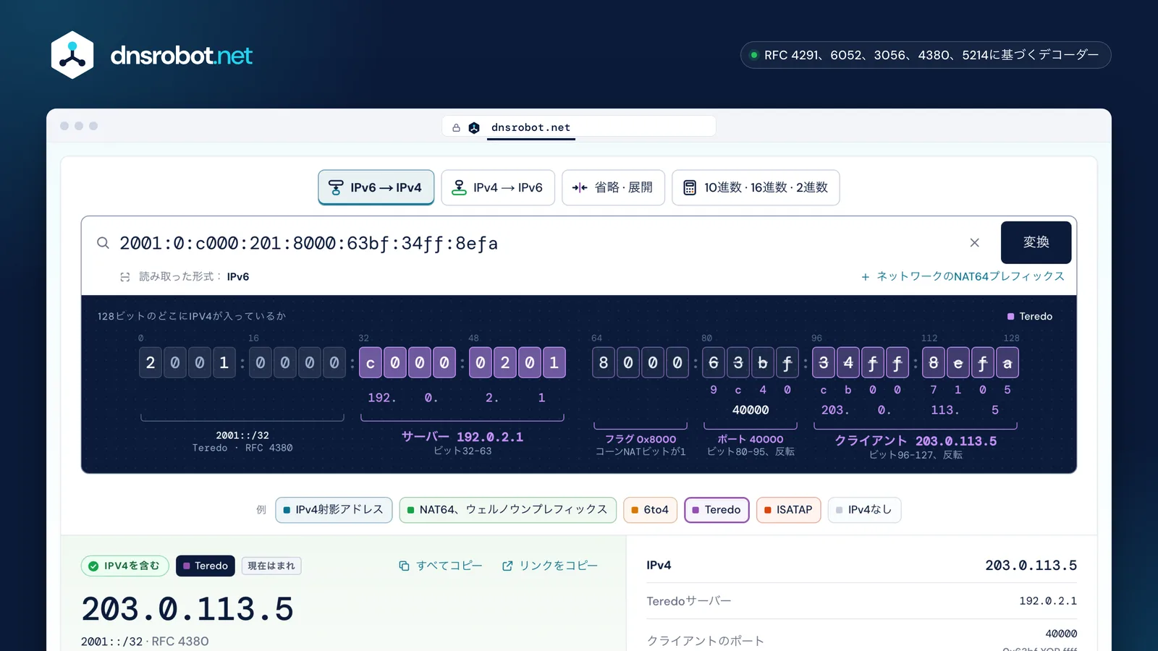Click the dnsrobot.net URL in address bar

pyautogui.click(x=531, y=127)
